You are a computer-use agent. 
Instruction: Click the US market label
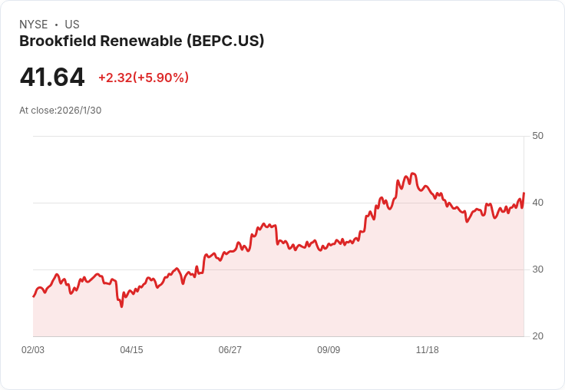click(72, 25)
